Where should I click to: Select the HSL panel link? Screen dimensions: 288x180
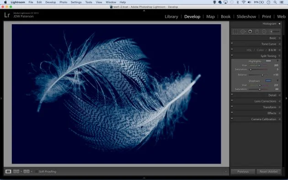pos(249,50)
